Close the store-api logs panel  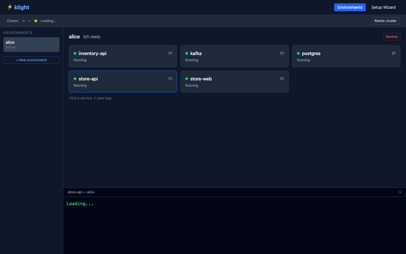[400, 192]
